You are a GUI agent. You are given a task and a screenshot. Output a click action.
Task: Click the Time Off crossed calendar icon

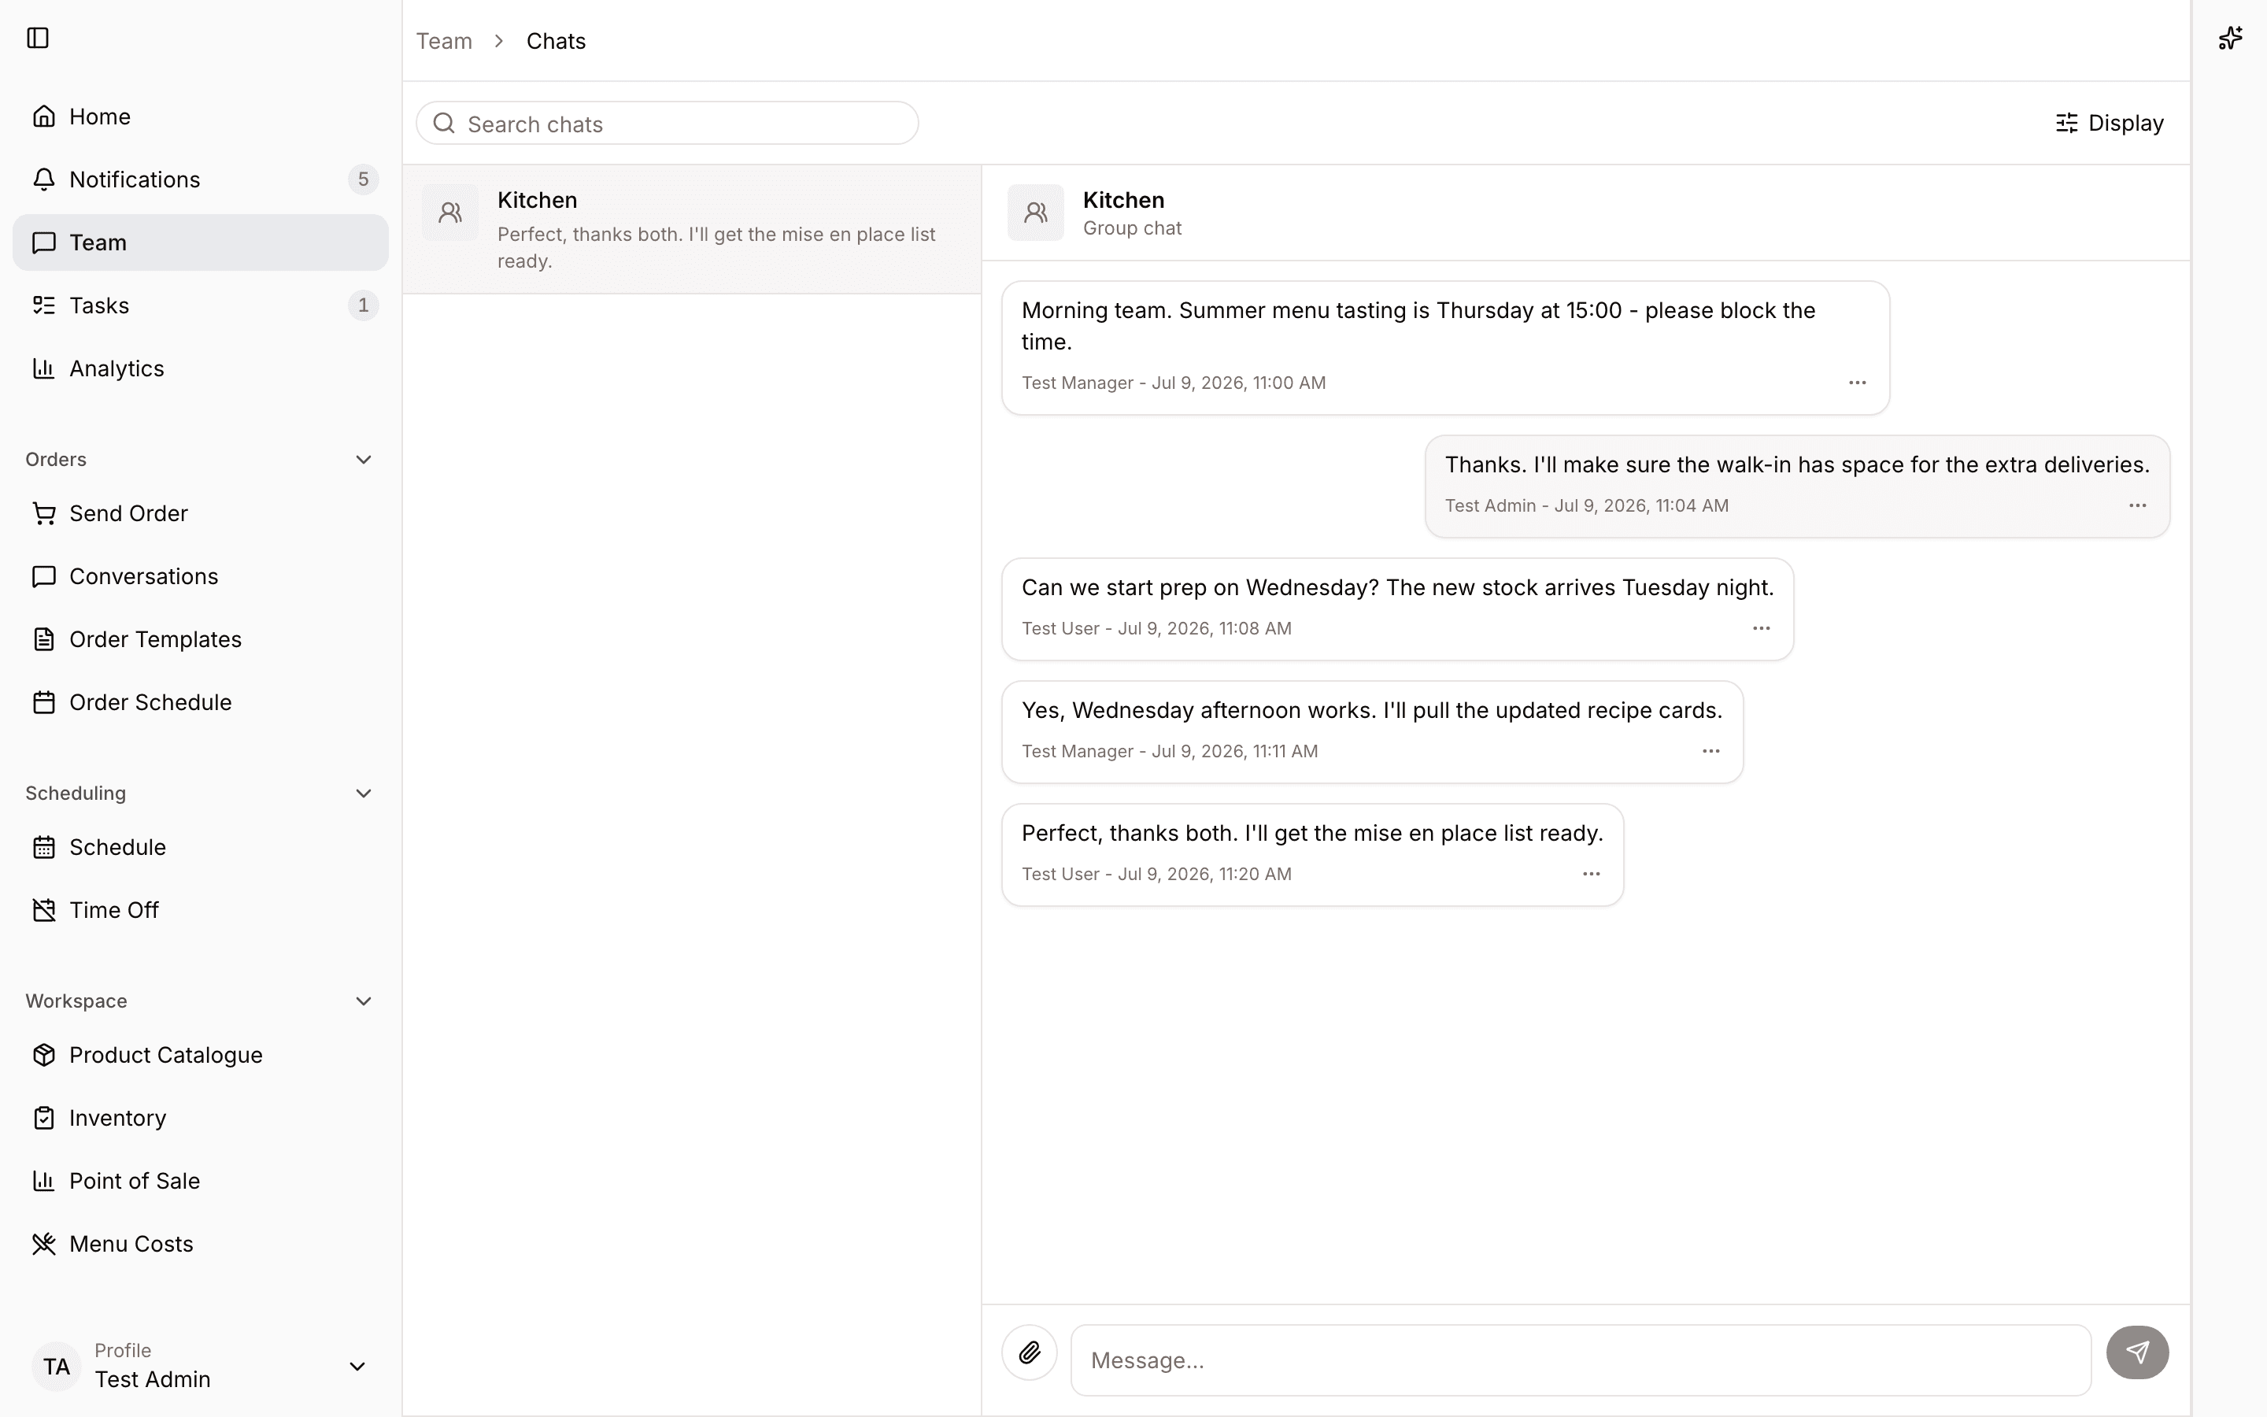click(44, 910)
